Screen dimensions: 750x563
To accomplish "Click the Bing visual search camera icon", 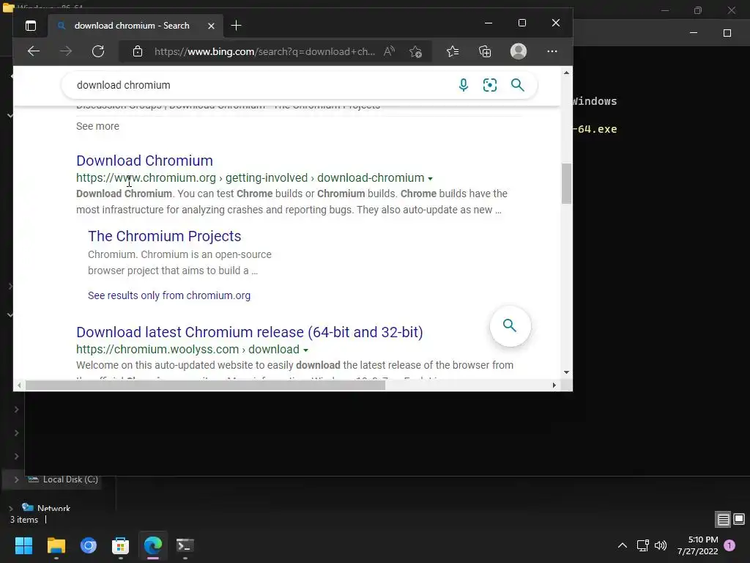I will (490, 85).
